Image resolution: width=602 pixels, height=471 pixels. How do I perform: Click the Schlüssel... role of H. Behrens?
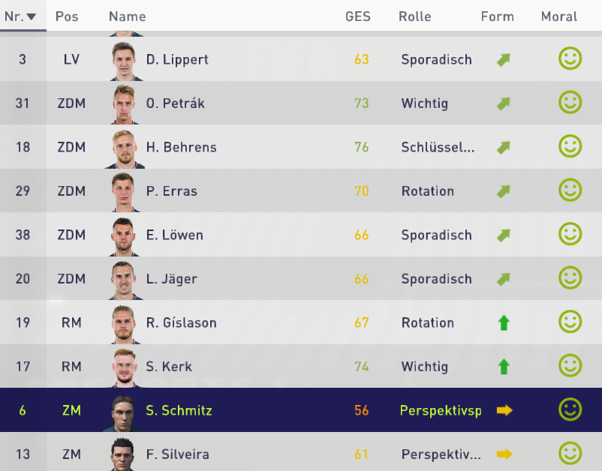[x=438, y=147]
